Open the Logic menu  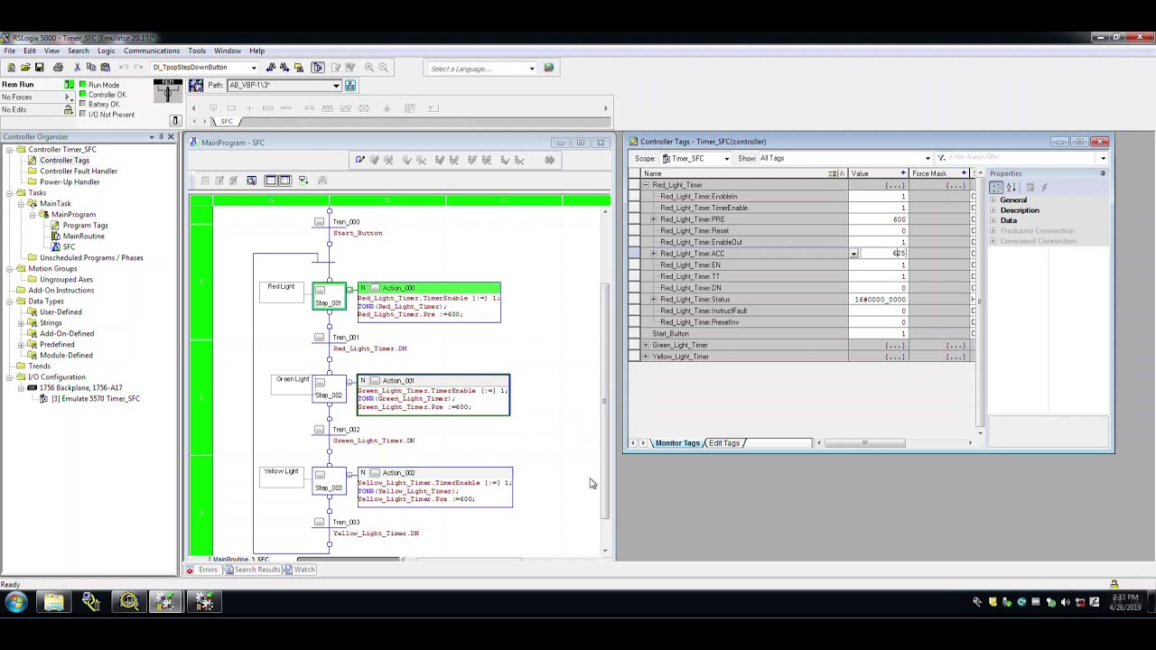(106, 51)
